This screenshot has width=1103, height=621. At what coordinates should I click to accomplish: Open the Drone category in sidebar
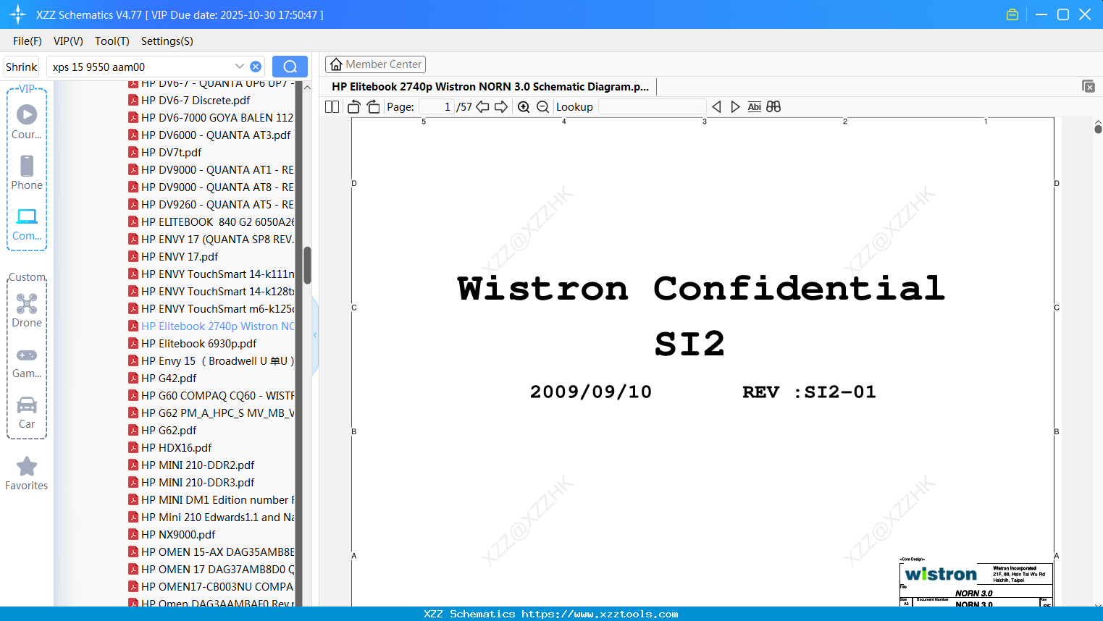27,310
